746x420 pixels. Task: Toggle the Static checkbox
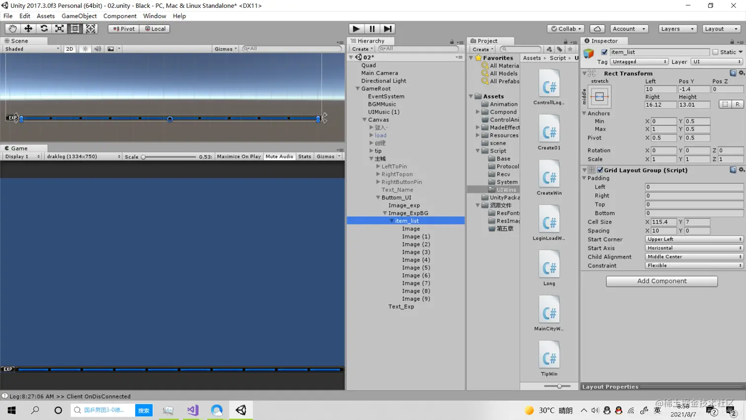[x=715, y=52]
